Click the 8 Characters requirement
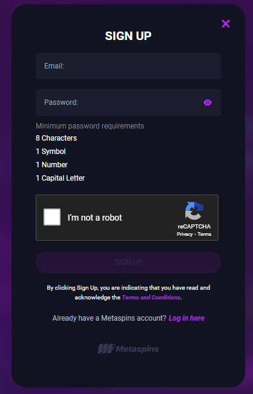The width and height of the screenshot is (253, 394). pos(56,138)
